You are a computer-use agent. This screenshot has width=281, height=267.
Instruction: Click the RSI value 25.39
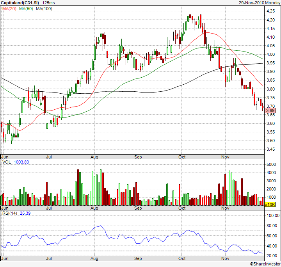[25, 213]
